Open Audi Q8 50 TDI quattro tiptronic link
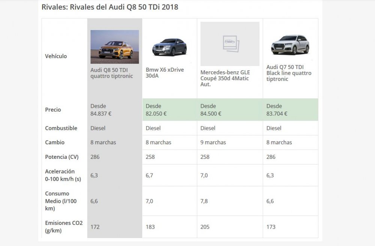 pos(111,73)
